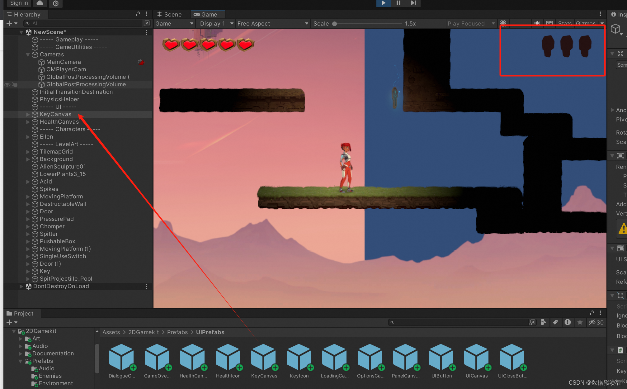Viewport: 627px width, 389px height.
Task: Focus the Hierarchy search field
Action: (x=83, y=23)
